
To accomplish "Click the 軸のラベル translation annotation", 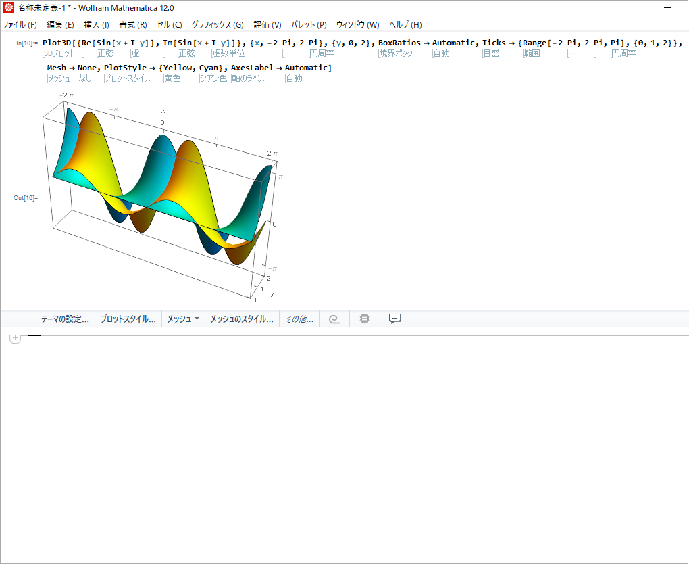I will point(249,78).
